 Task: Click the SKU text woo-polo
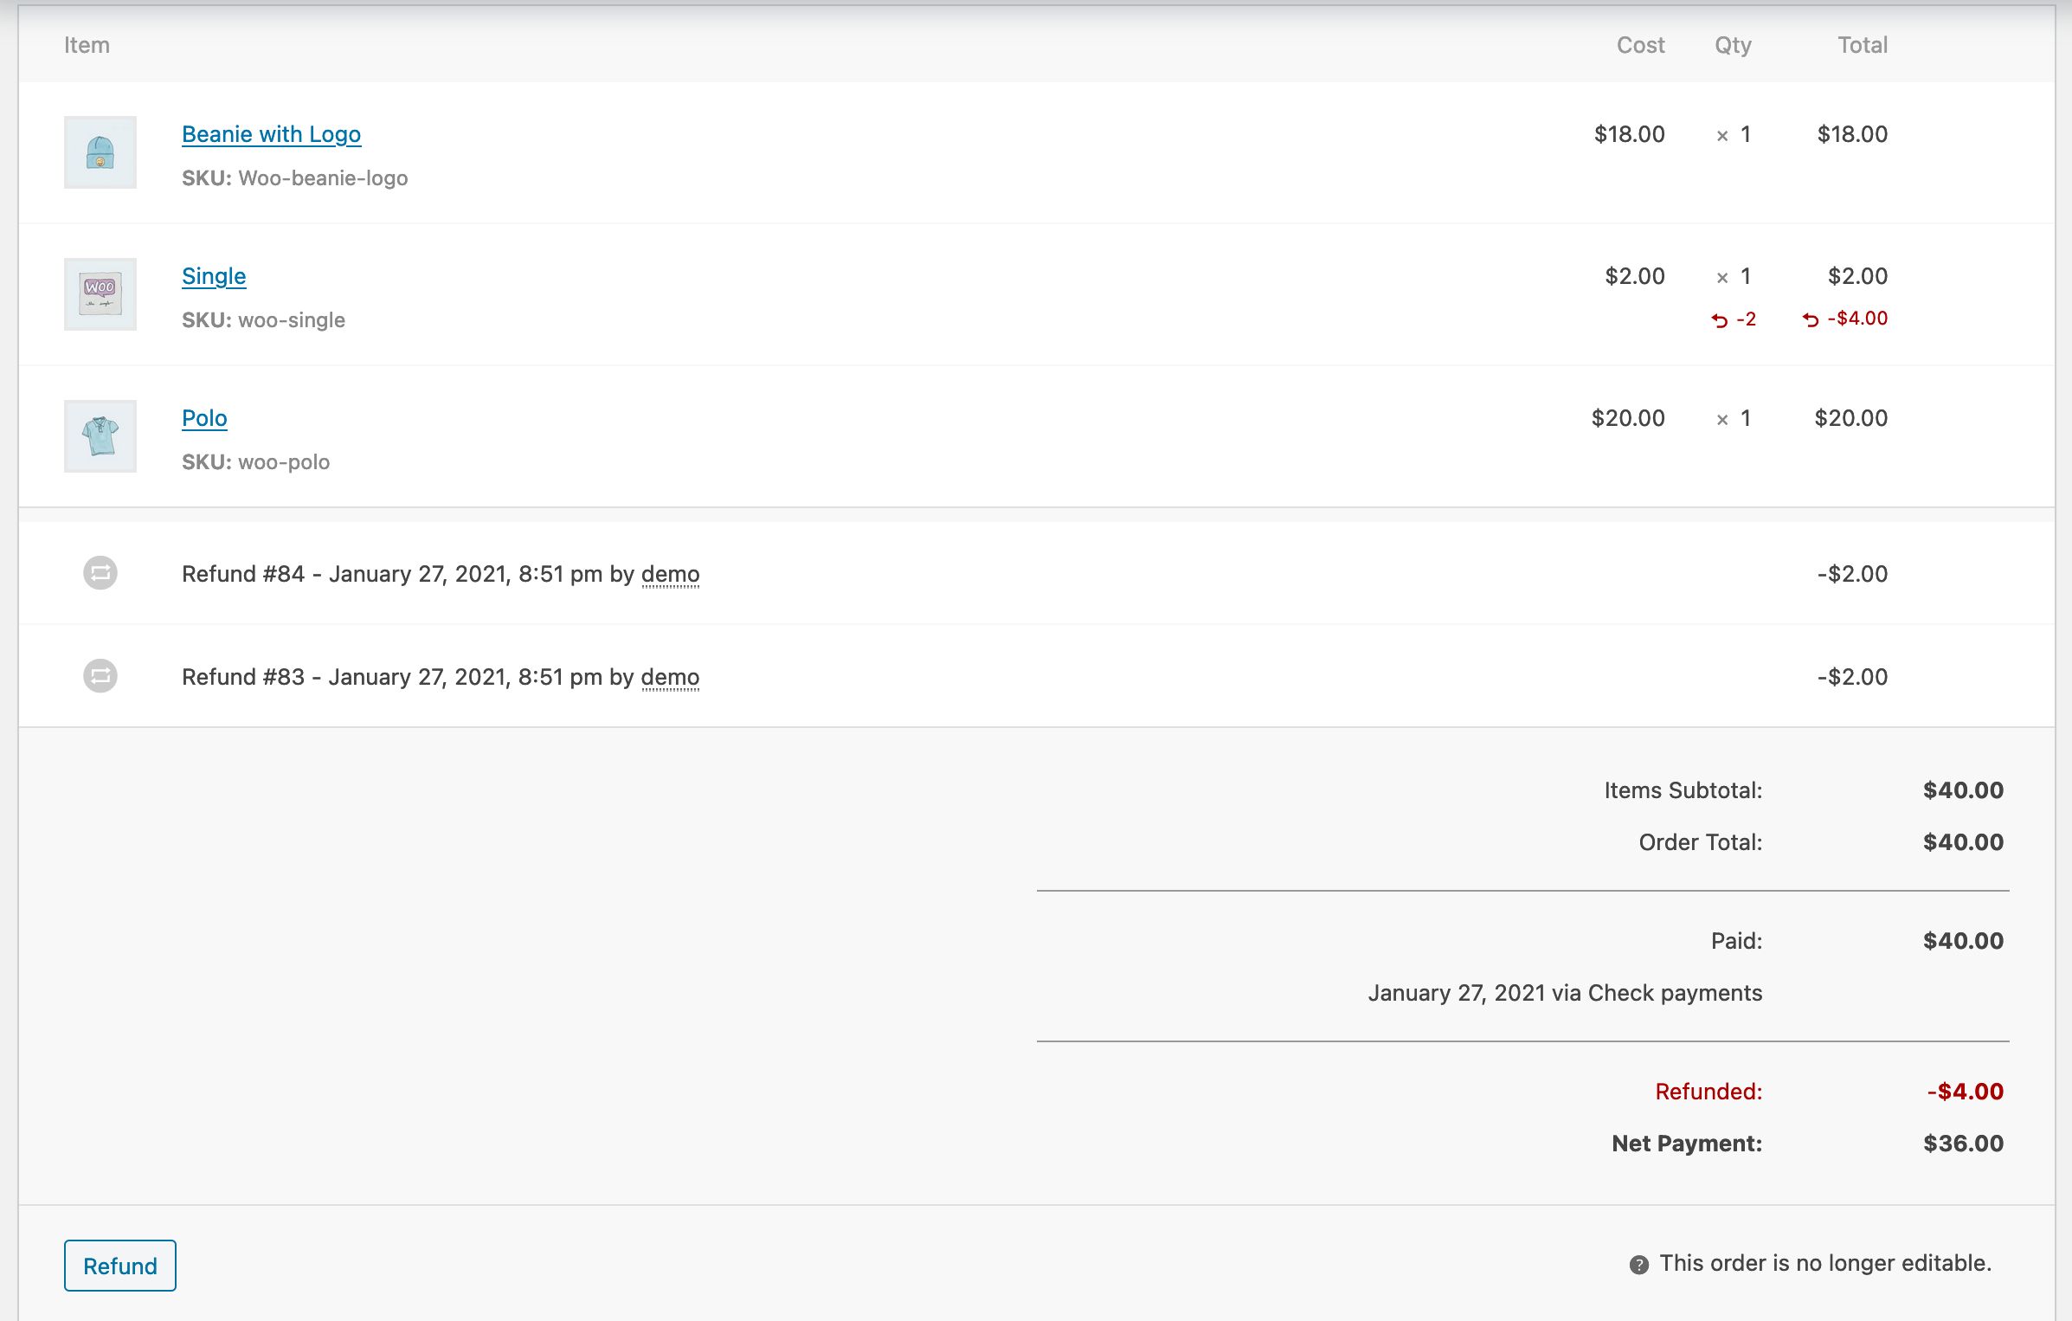point(285,461)
